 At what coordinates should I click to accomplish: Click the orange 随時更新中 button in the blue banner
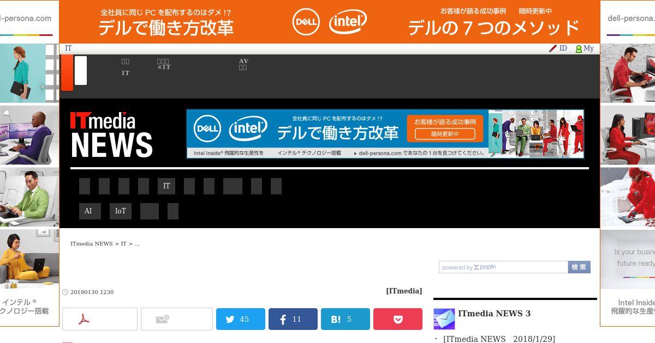pos(445,134)
